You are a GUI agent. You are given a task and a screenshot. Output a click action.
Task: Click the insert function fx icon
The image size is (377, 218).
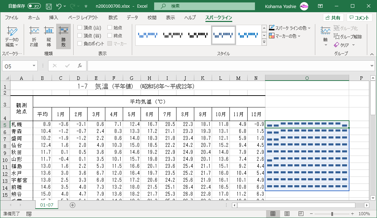80,66
